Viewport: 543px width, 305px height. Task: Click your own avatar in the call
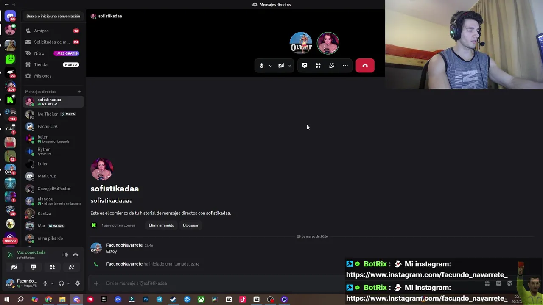click(301, 43)
